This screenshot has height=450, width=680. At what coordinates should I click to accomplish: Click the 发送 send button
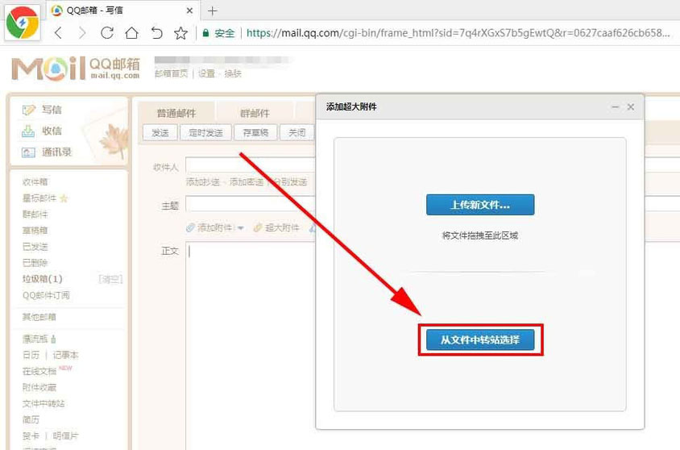(x=160, y=133)
